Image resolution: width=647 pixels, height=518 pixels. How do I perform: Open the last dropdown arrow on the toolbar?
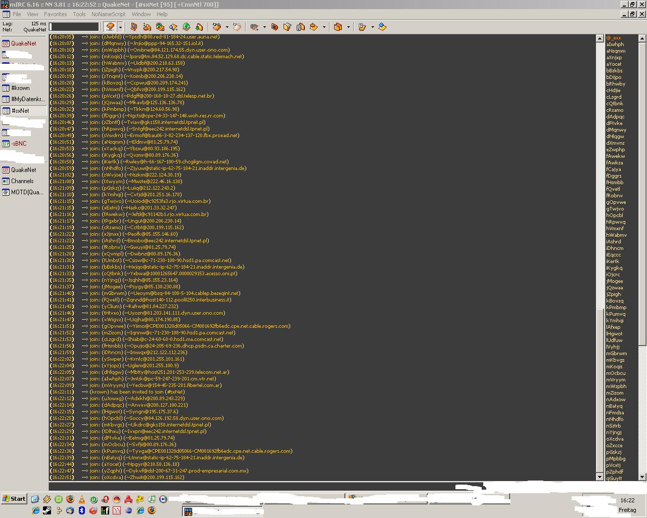pos(373,27)
